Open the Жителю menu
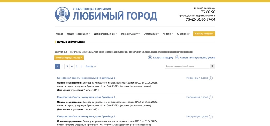This screenshot has width=270, height=126. tap(168, 34)
